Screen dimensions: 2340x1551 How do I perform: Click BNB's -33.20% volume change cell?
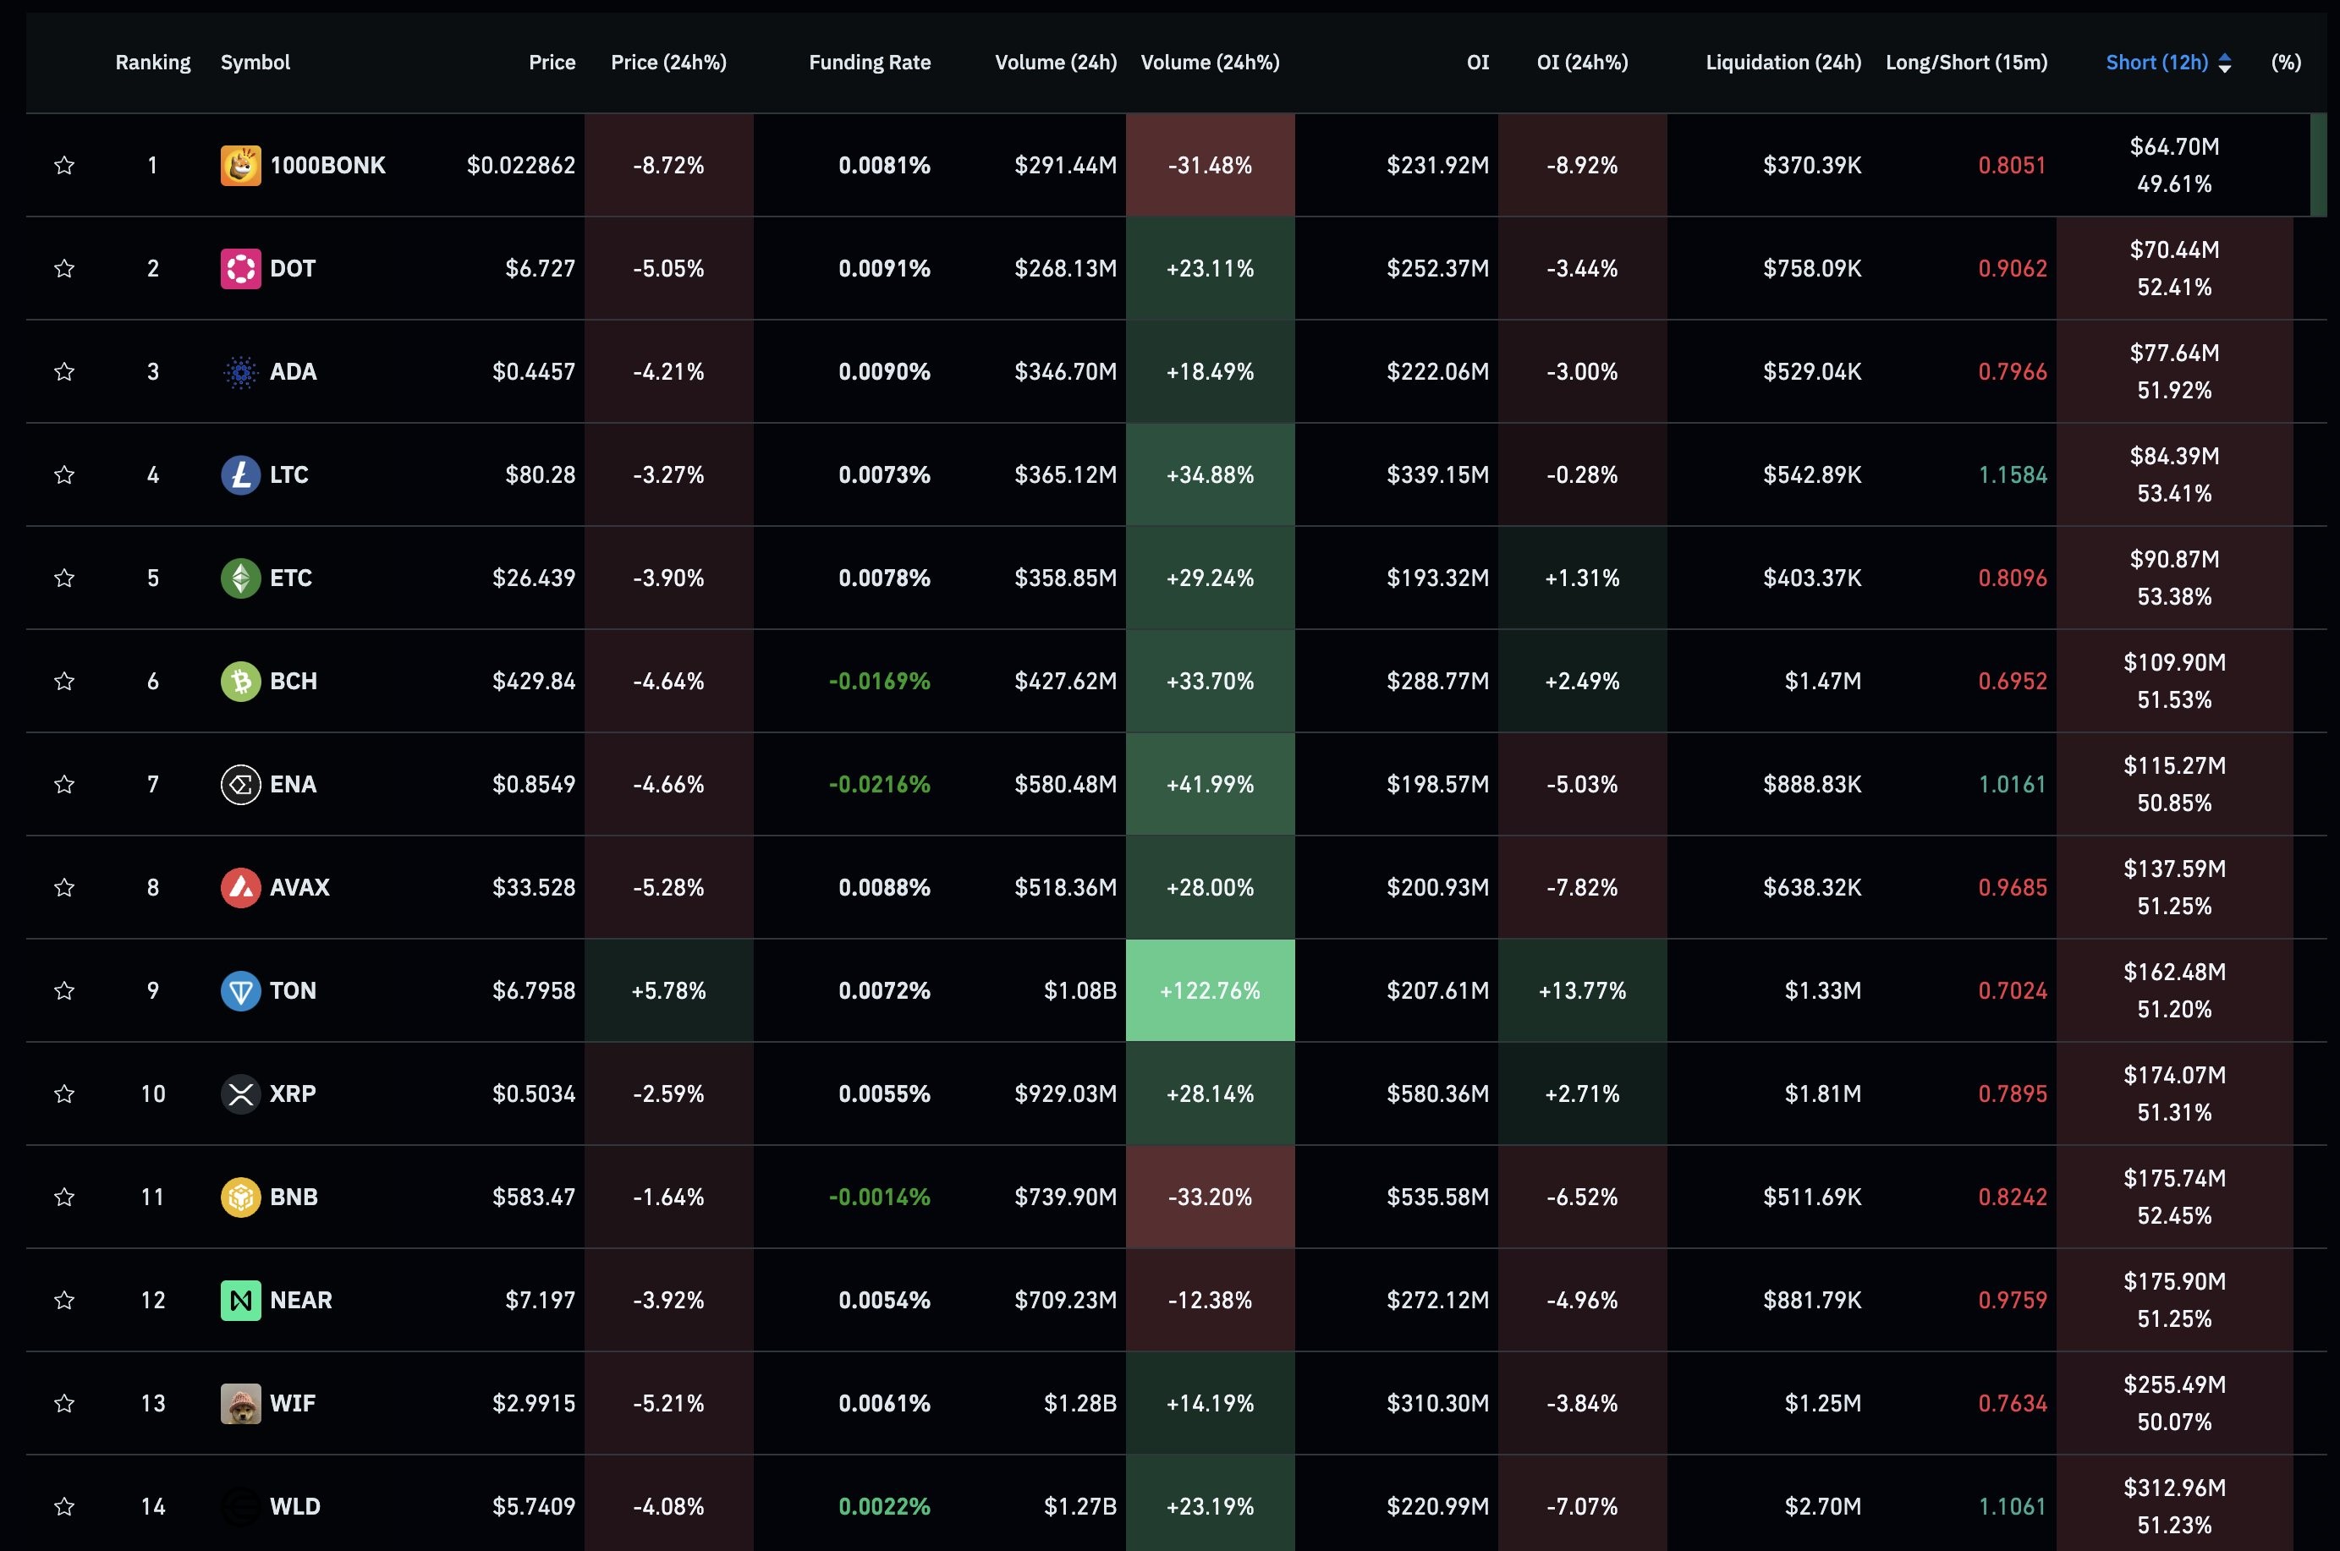click(1210, 1197)
